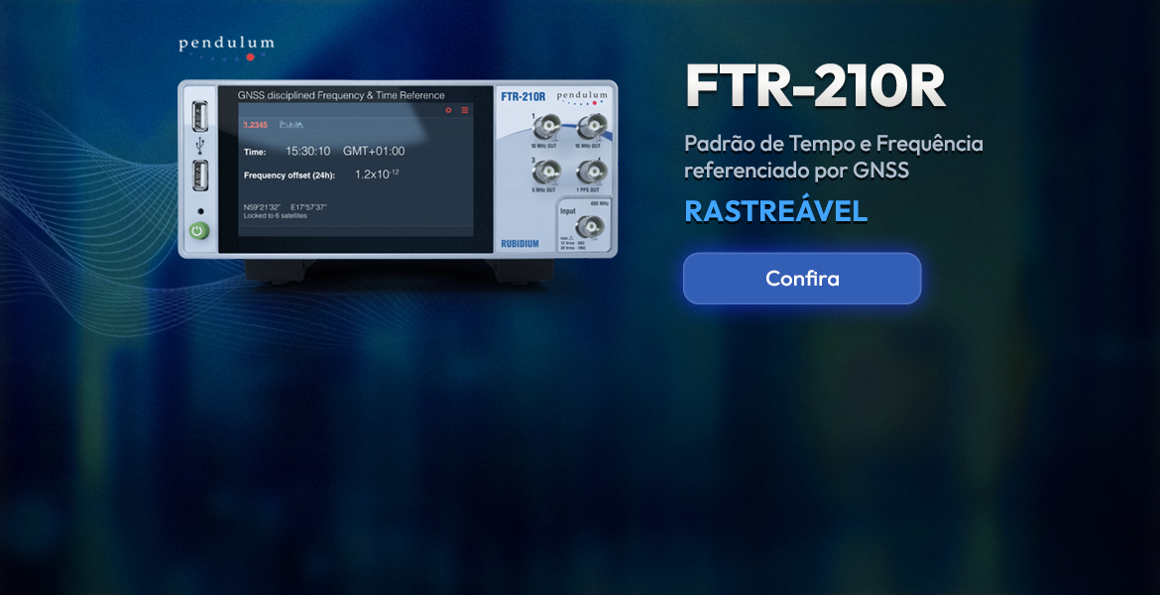Click the Locked to 6 satellites status
This screenshot has height=595, width=1160.
tap(276, 215)
